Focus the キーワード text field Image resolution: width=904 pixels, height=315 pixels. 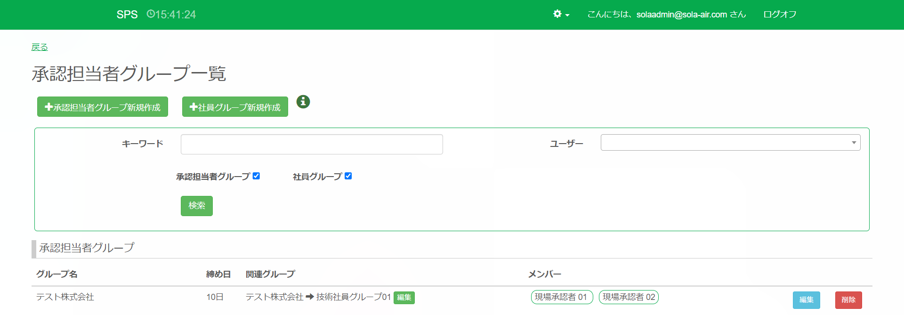[x=312, y=145]
